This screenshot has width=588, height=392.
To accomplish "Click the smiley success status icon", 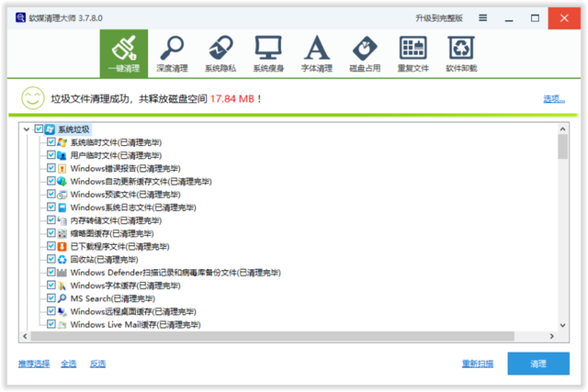I will tap(33, 98).
